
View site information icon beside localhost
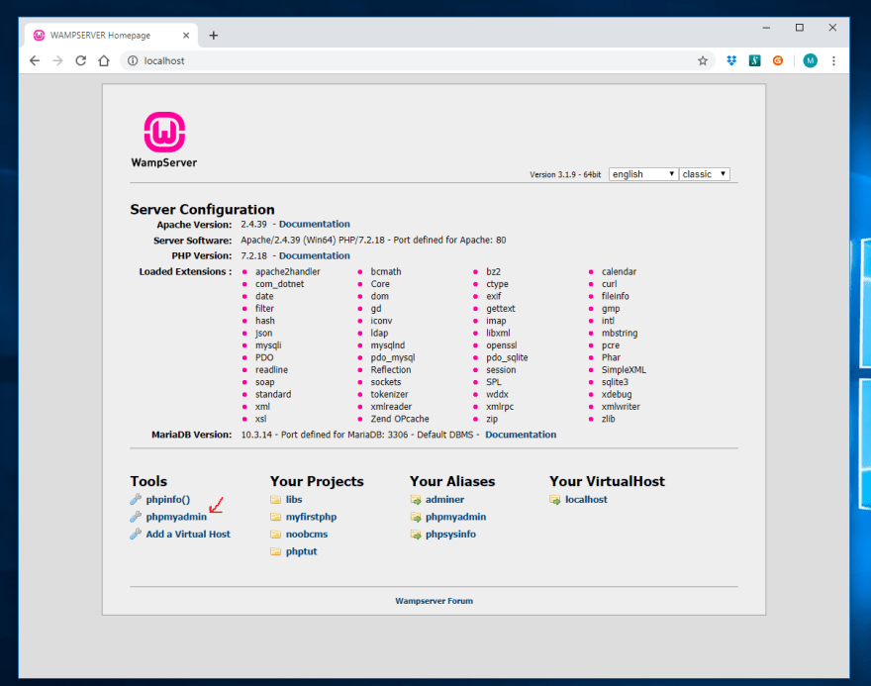pos(133,60)
